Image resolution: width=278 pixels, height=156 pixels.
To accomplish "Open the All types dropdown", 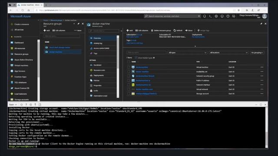I will [187, 52].
